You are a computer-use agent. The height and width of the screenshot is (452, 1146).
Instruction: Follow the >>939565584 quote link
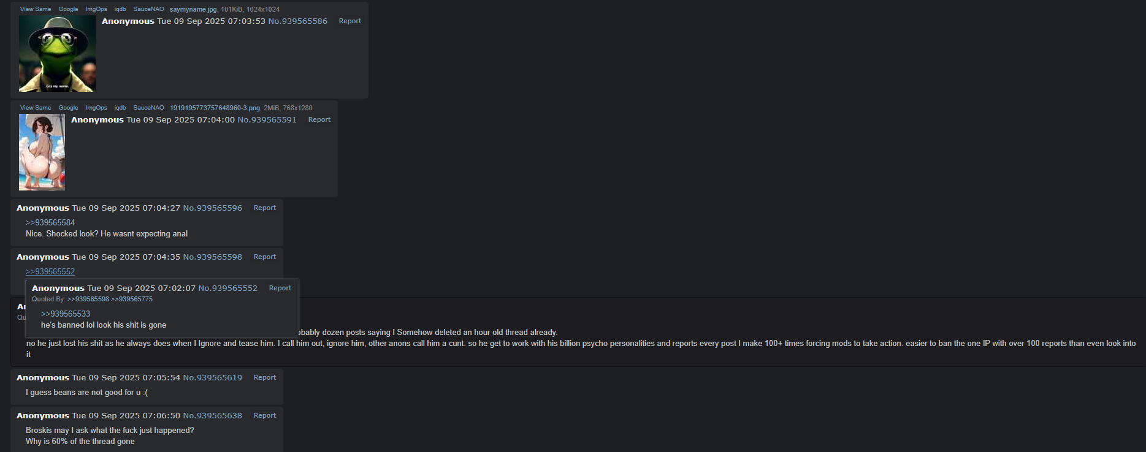click(50, 222)
